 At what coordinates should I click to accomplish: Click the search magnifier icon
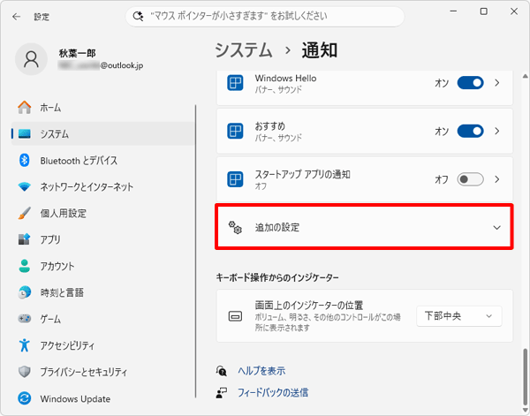[x=138, y=16]
